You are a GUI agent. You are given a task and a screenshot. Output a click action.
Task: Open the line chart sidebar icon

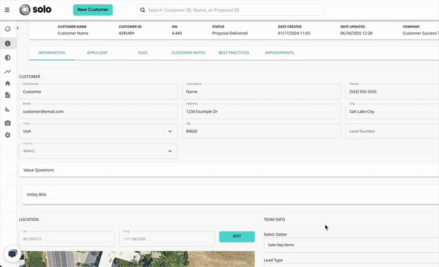coord(8,71)
